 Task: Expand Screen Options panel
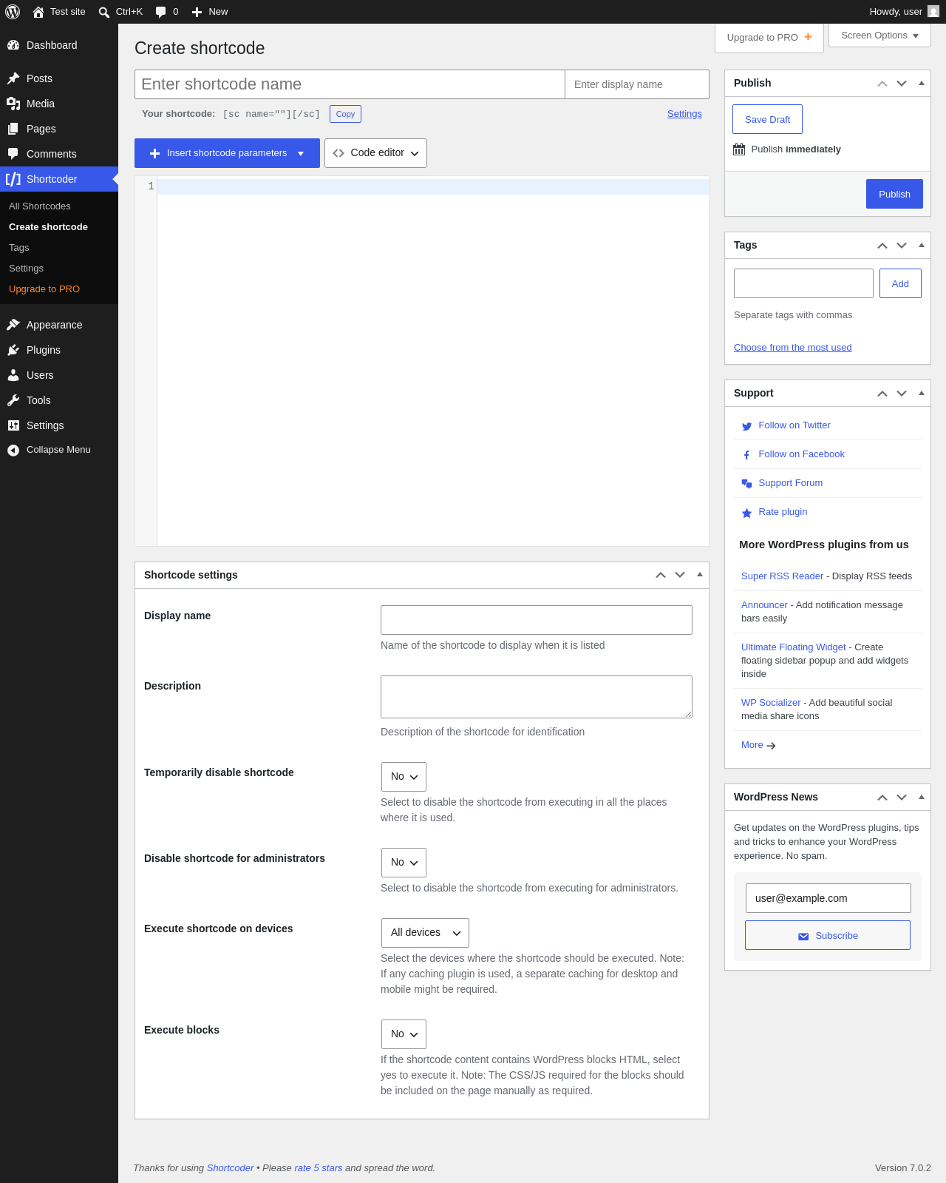(879, 36)
